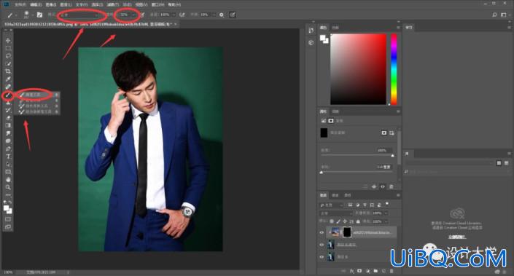Open the layer blend mode dropdown
The image size is (514, 276).
(x=335, y=213)
